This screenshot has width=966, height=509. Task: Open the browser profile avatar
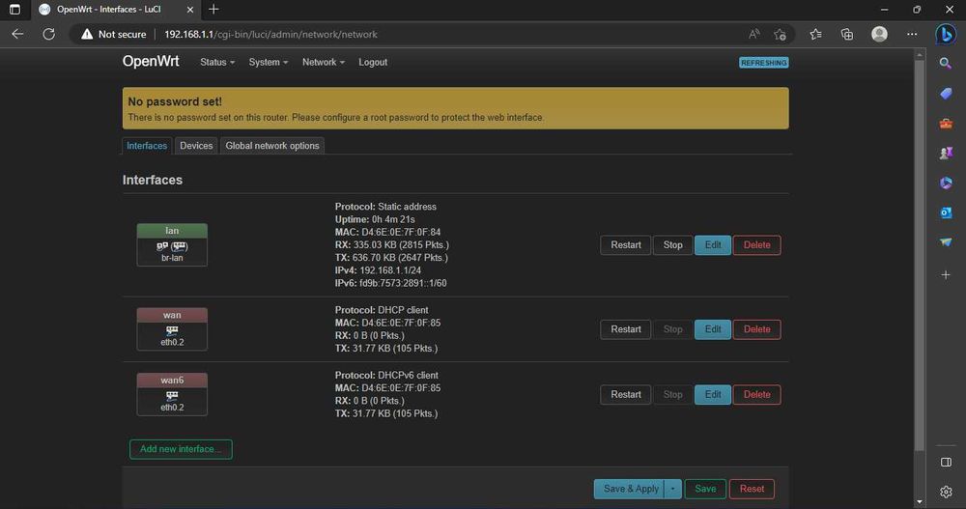coord(879,34)
